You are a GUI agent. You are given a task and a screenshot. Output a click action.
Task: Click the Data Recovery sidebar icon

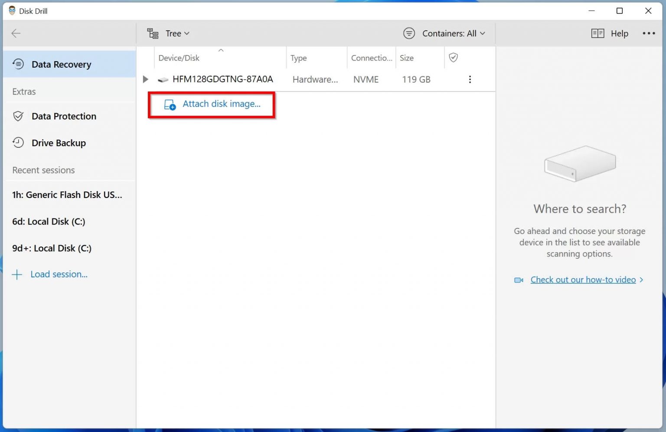pos(18,64)
